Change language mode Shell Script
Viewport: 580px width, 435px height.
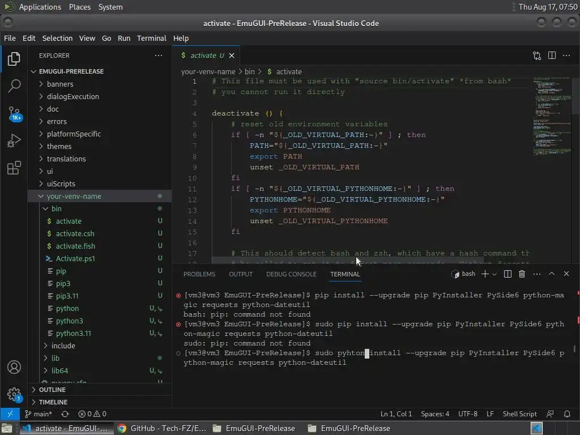(x=520, y=414)
